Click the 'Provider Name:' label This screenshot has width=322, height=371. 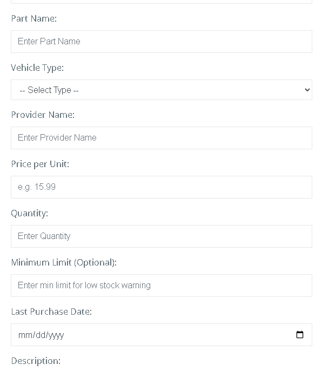[x=43, y=115]
